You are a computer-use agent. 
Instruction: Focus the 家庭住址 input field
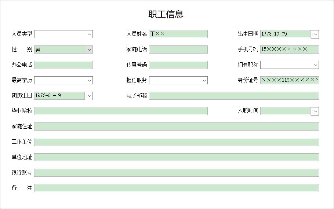point(177,126)
